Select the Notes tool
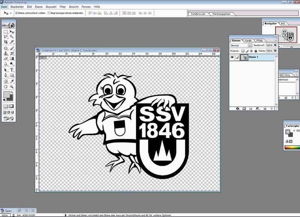This screenshot has width=300, height=217. click(x=6, y=81)
